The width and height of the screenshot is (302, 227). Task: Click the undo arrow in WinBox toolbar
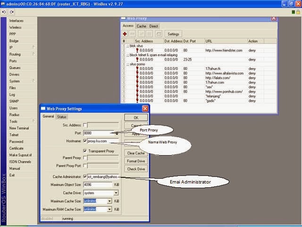(x=4, y=12)
